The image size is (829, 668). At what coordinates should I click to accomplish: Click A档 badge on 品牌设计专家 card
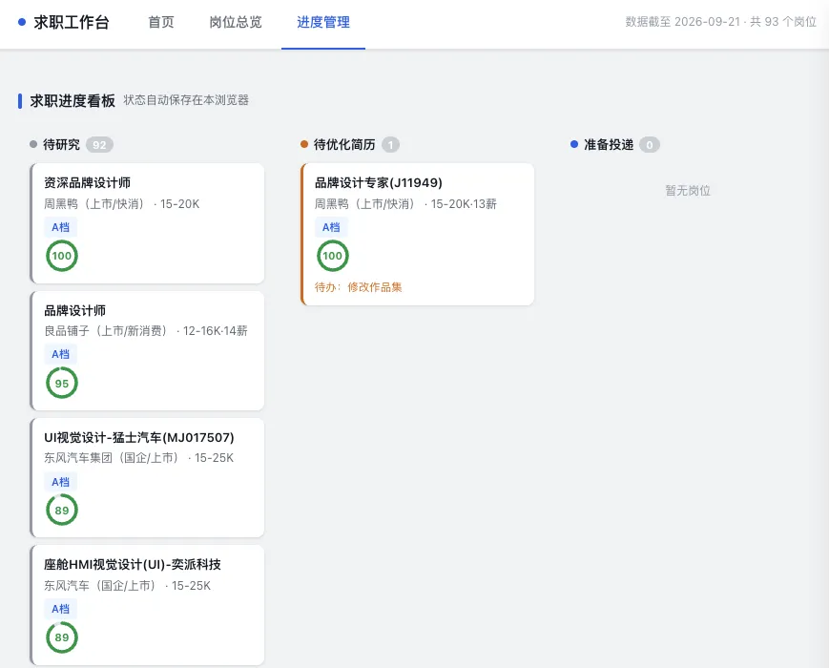pos(331,227)
